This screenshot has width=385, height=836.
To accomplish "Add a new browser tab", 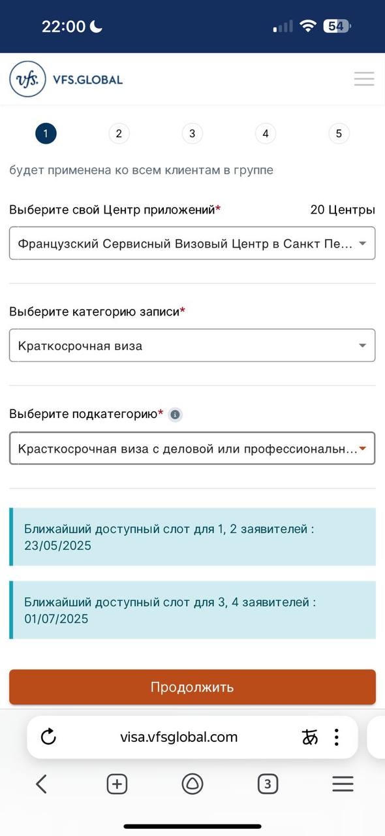I will [117, 784].
